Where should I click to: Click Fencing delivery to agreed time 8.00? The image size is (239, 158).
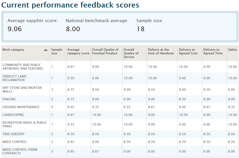pyautogui.click(x=207, y=99)
